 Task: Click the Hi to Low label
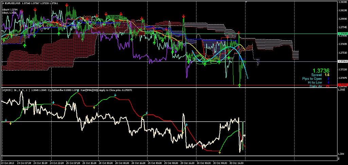point(315,82)
